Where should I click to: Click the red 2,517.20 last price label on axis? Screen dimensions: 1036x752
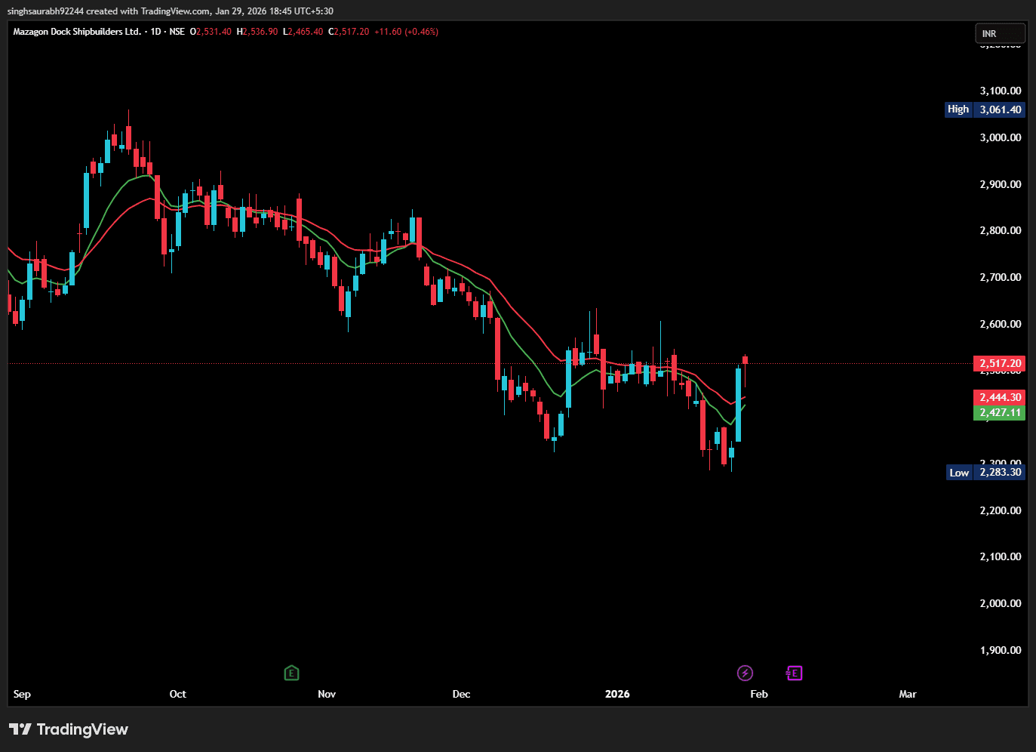pyautogui.click(x=1000, y=363)
